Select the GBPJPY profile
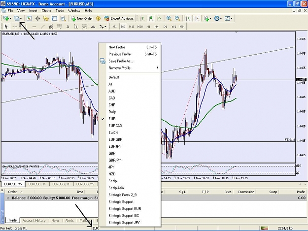Screen dimensions: 308x231 click(130, 160)
